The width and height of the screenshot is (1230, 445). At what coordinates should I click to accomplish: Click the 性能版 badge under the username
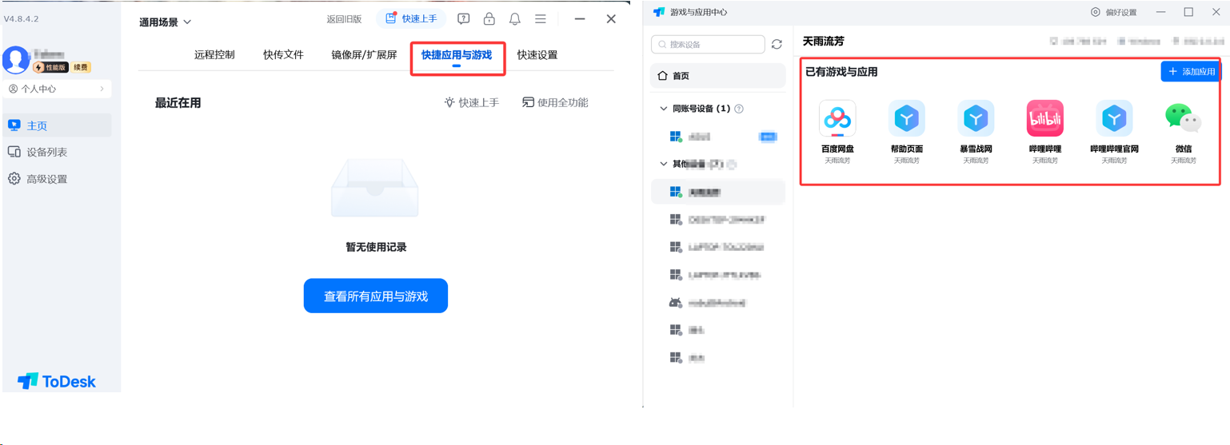[51, 68]
